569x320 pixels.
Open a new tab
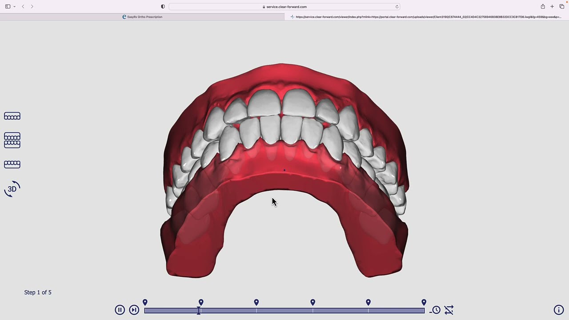point(552,7)
